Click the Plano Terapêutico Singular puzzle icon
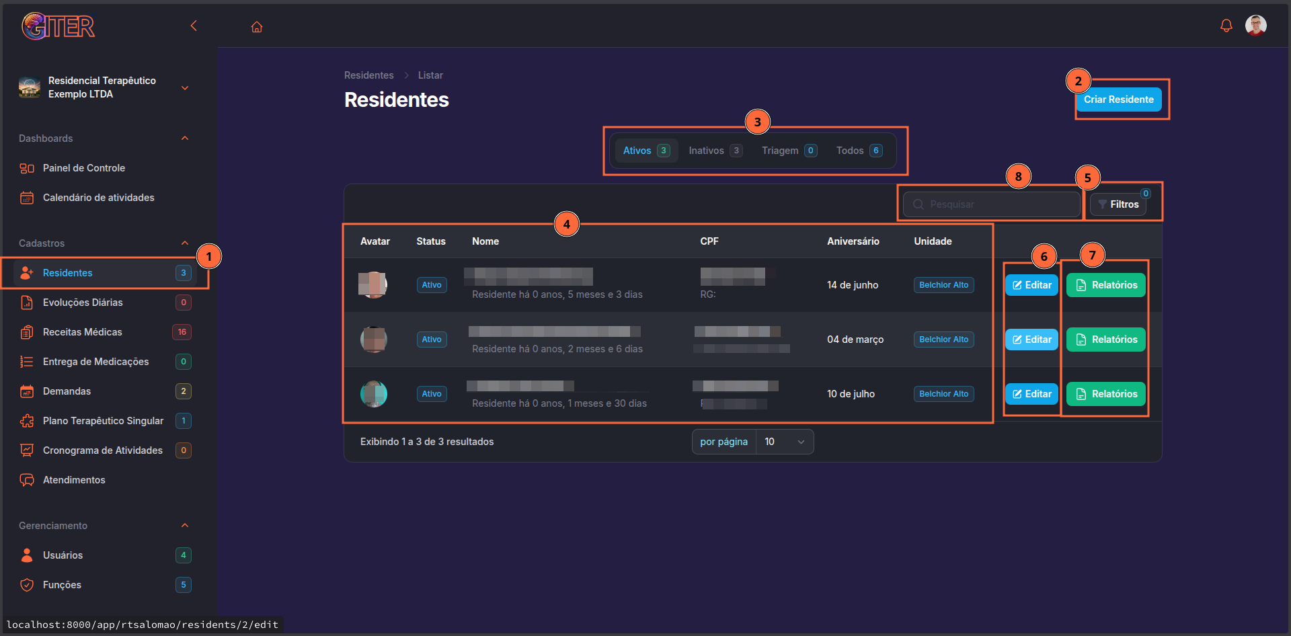Image resolution: width=1291 pixels, height=636 pixels. click(27, 421)
